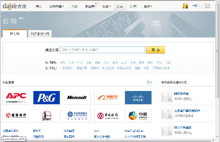Viewport: 220px width, 142px height.
Task: Click the Dajie 大街 logo
Action: point(14,6)
